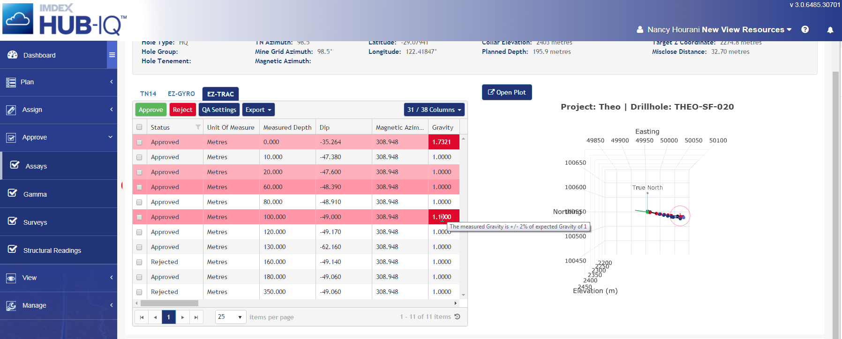Click the Rejected status at depth 350.000

[165, 292]
